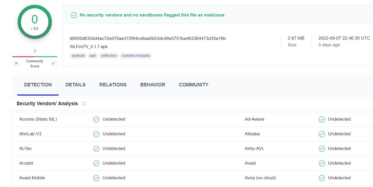Click the Acronis (Static ML) undetected check icon
This screenshot has height=187, width=373.
96,119
